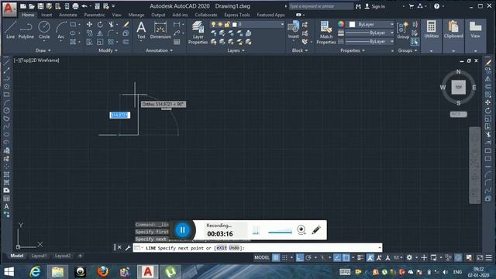Open the object color ByLayer dropdown
This screenshot has height=279, width=496.
pyautogui.click(x=391, y=24)
